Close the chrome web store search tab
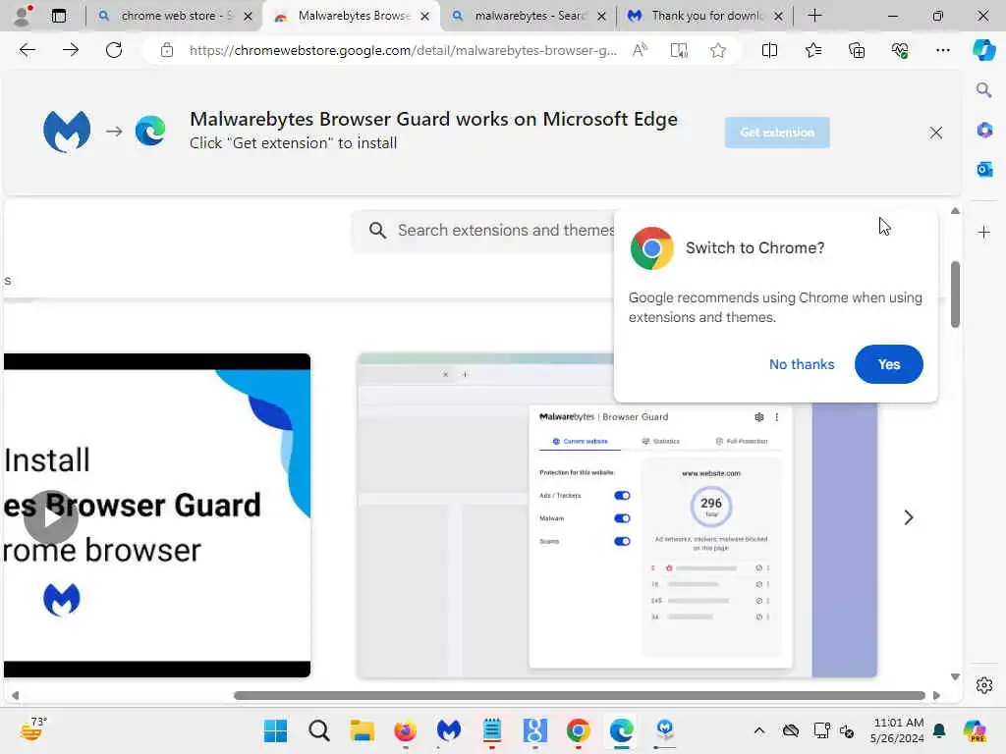 (x=248, y=16)
